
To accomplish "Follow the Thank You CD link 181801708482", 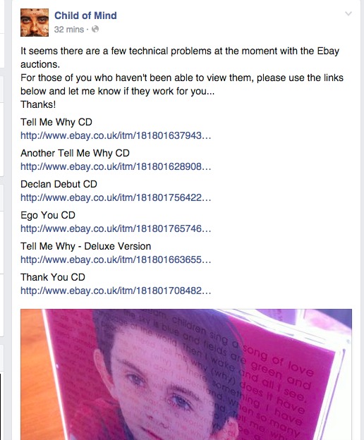I will point(116,291).
